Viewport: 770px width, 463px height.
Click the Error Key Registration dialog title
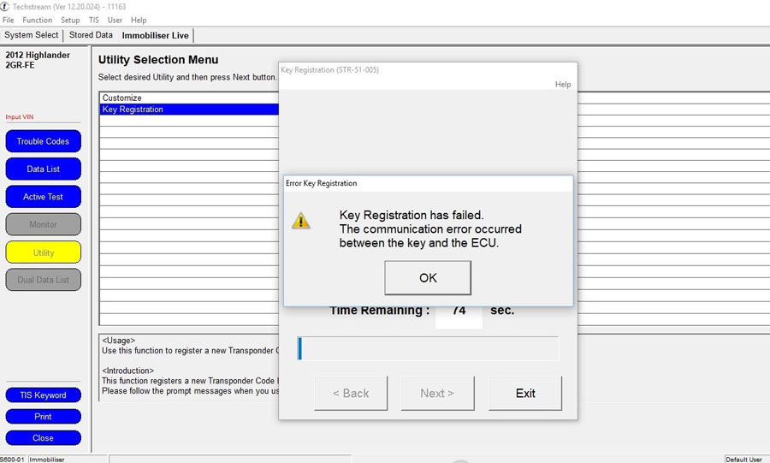321,183
